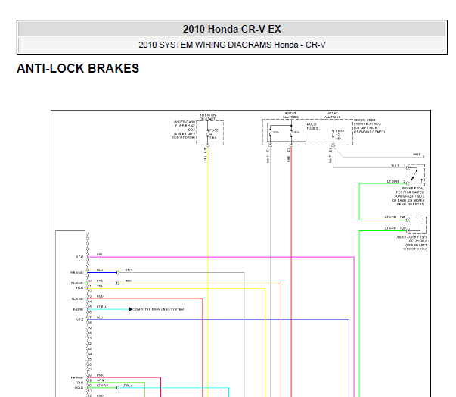Click the 'LT BLU' wire label at pin 15
Screen dimensions: 456x397
(x=102, y=307)
